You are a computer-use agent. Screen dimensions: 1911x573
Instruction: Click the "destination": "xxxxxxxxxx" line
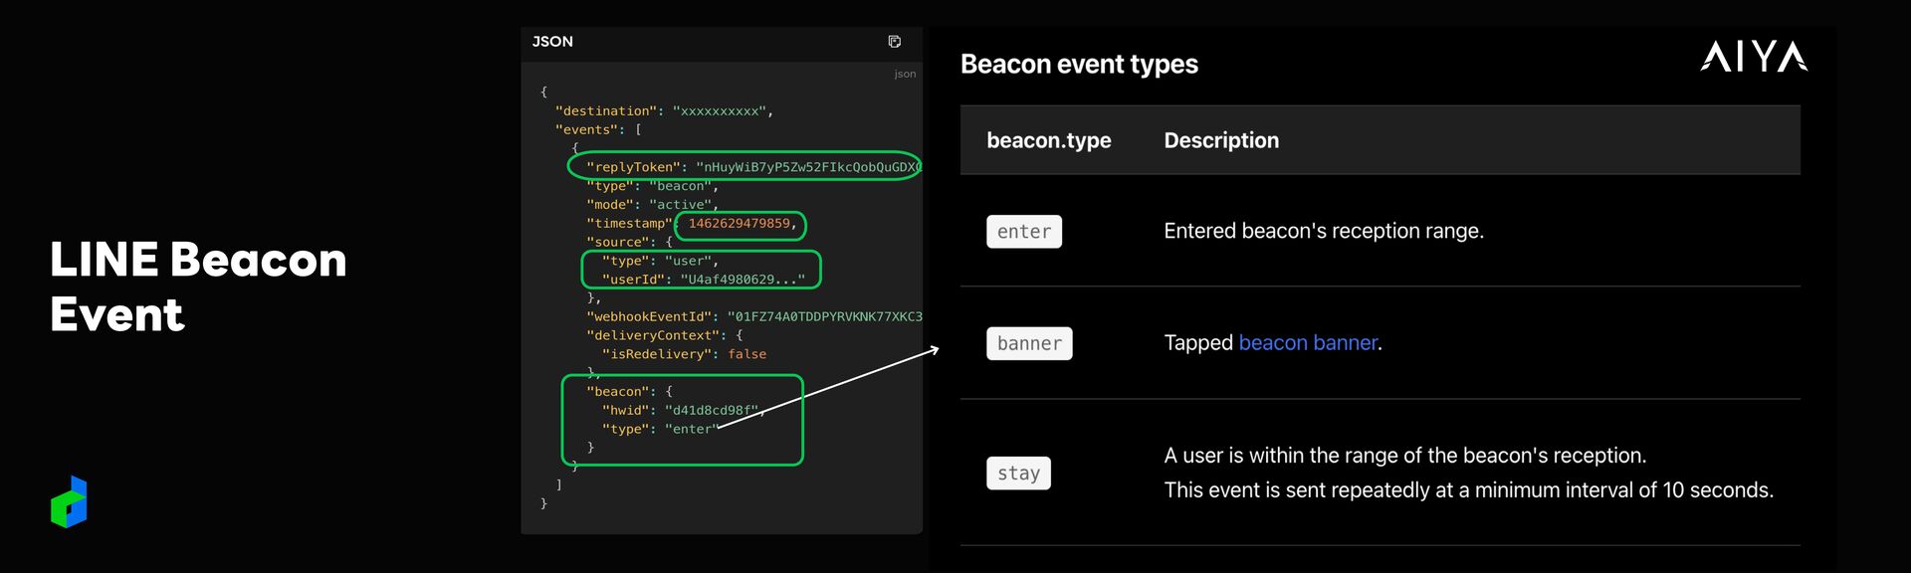coord(664,111)
